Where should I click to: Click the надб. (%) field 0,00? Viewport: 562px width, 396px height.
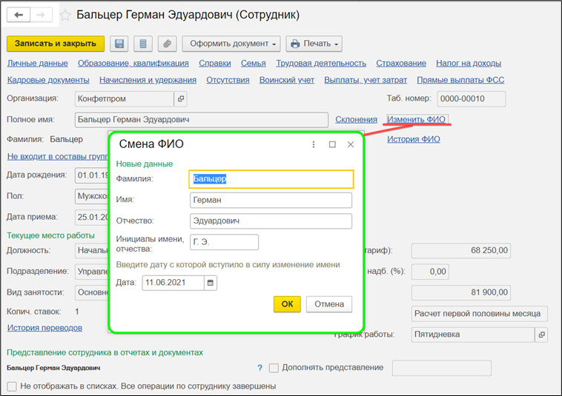(x=430, y=272)
